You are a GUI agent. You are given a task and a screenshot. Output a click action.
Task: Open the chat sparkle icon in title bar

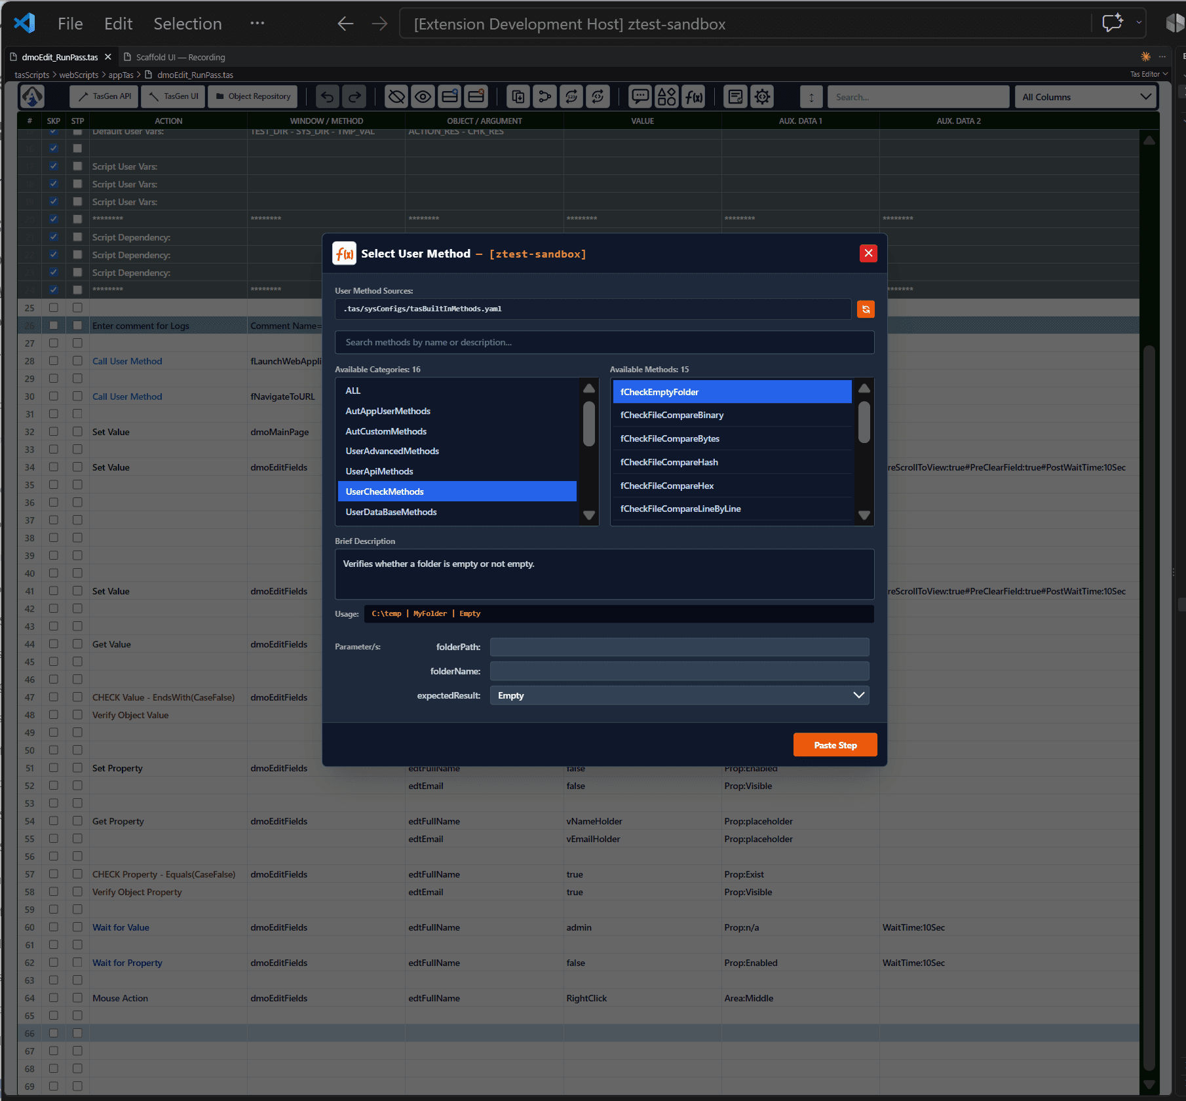tap(1112, 23)
